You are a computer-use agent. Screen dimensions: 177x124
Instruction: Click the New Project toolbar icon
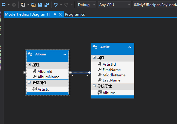coord(23,5)
